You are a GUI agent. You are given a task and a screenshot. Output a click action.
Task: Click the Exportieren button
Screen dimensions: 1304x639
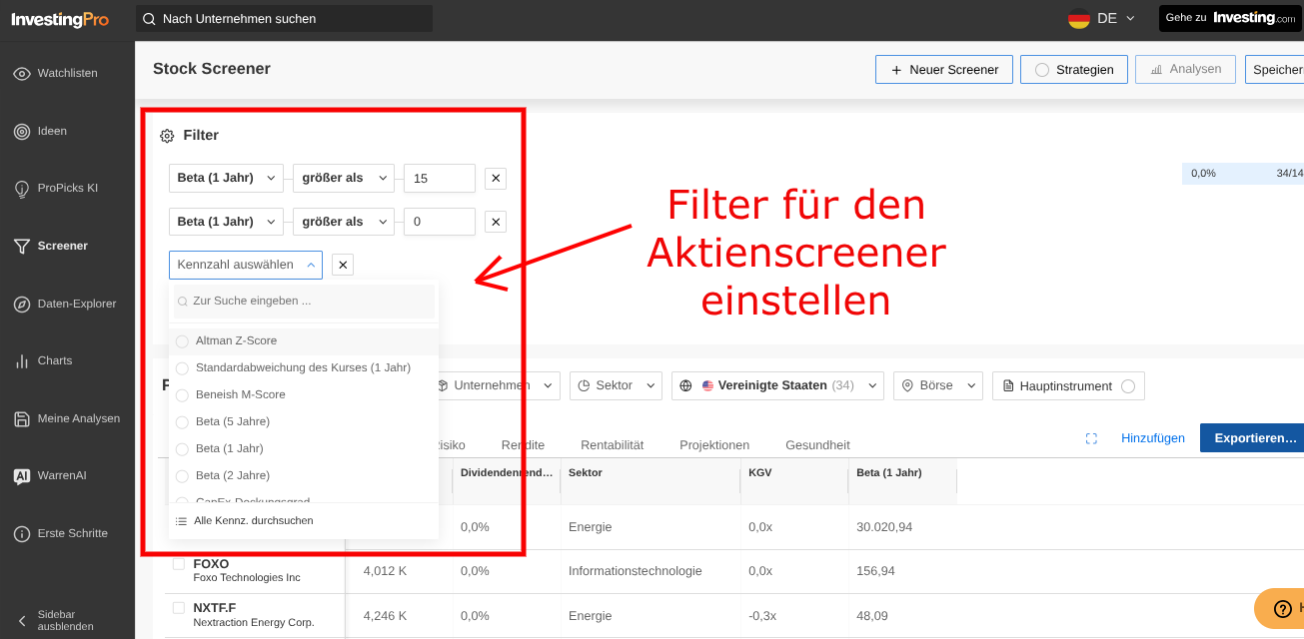[1252, 438]
